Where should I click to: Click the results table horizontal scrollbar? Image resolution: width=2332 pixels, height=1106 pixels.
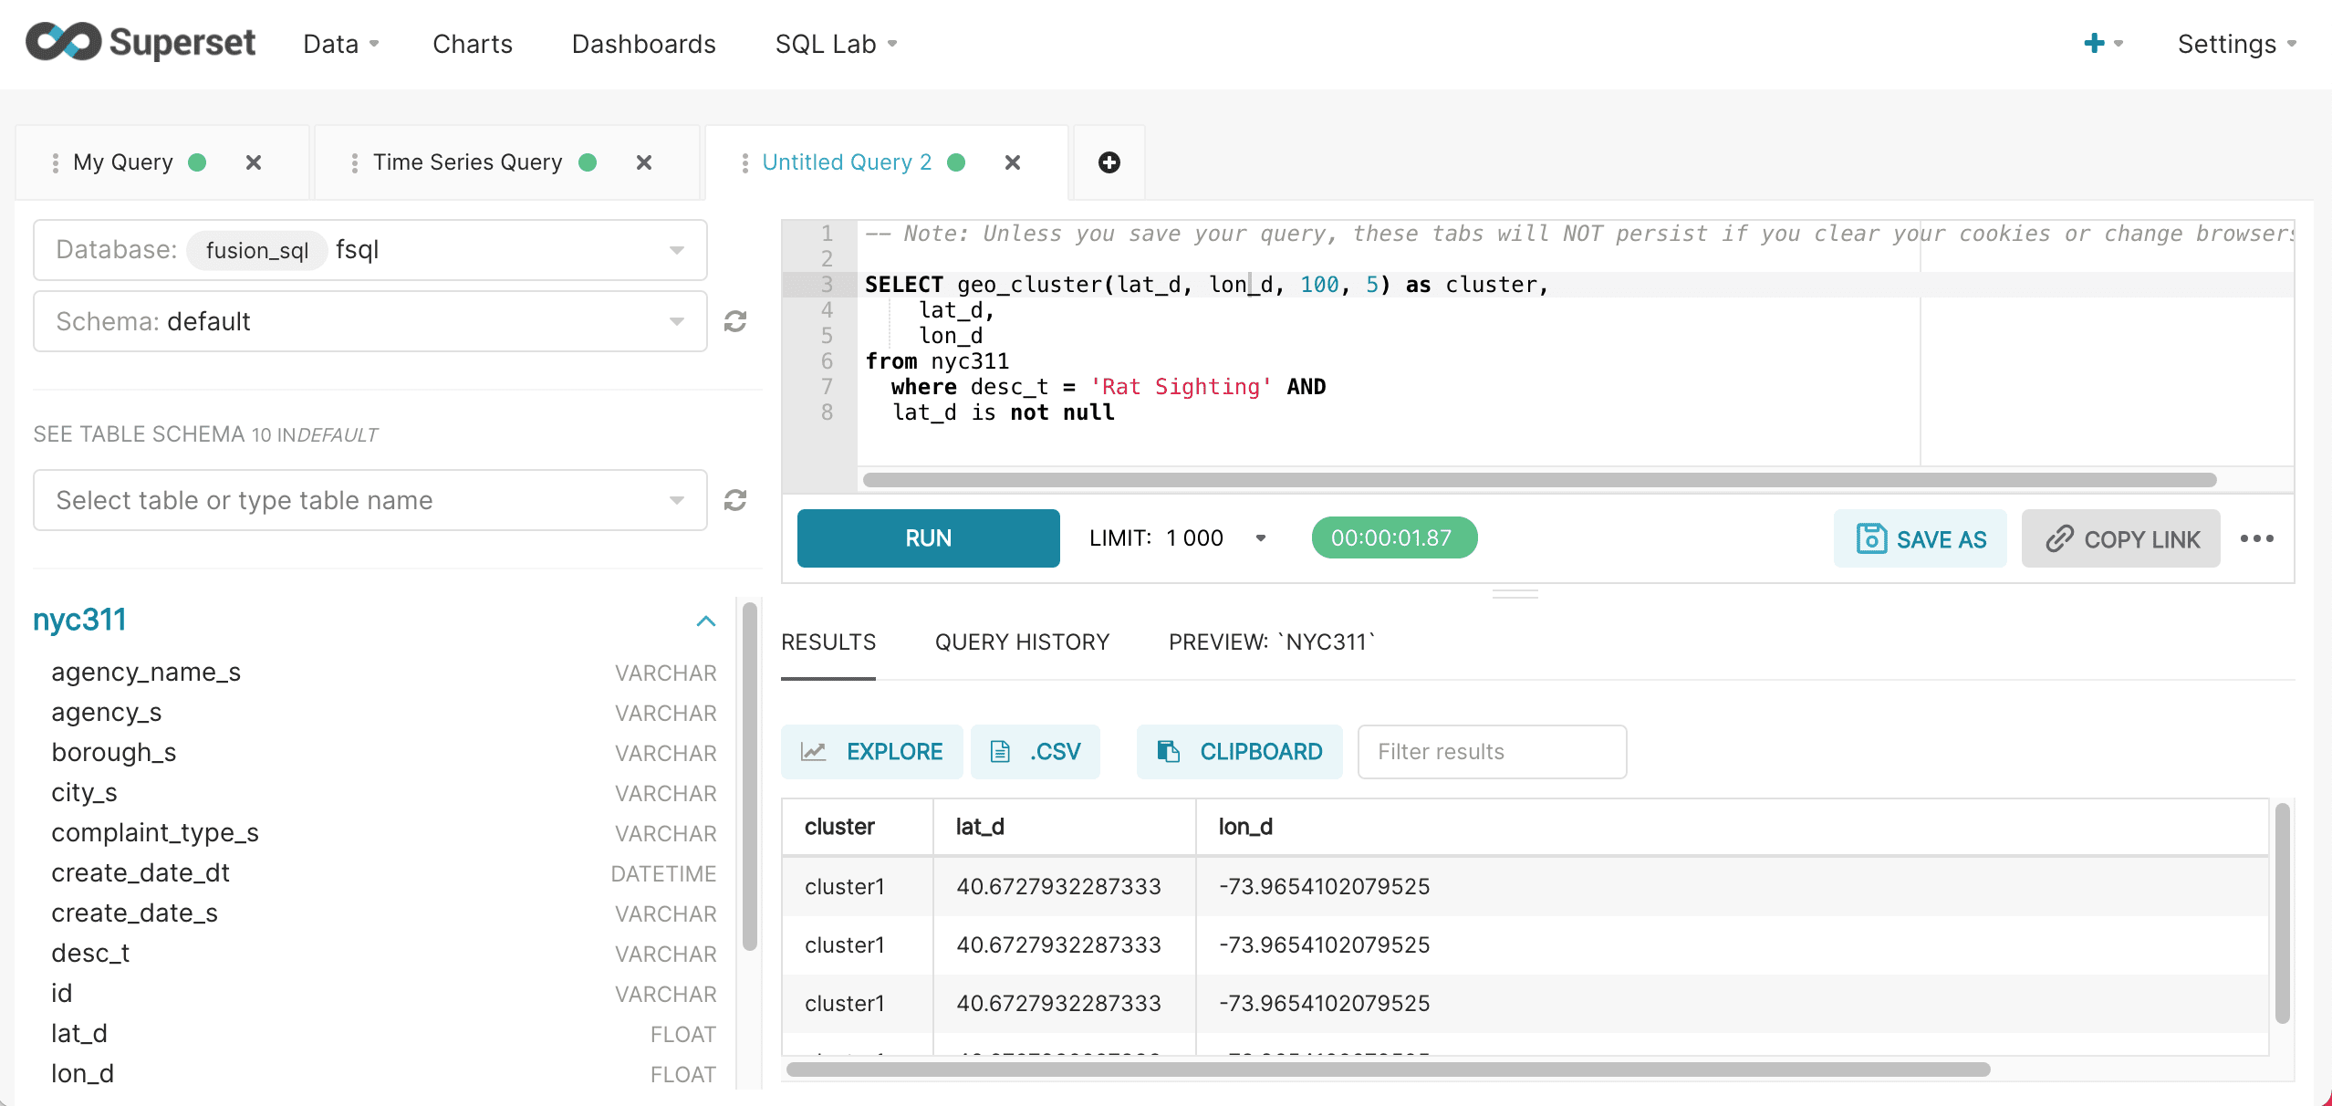tap(1387, 1069)
